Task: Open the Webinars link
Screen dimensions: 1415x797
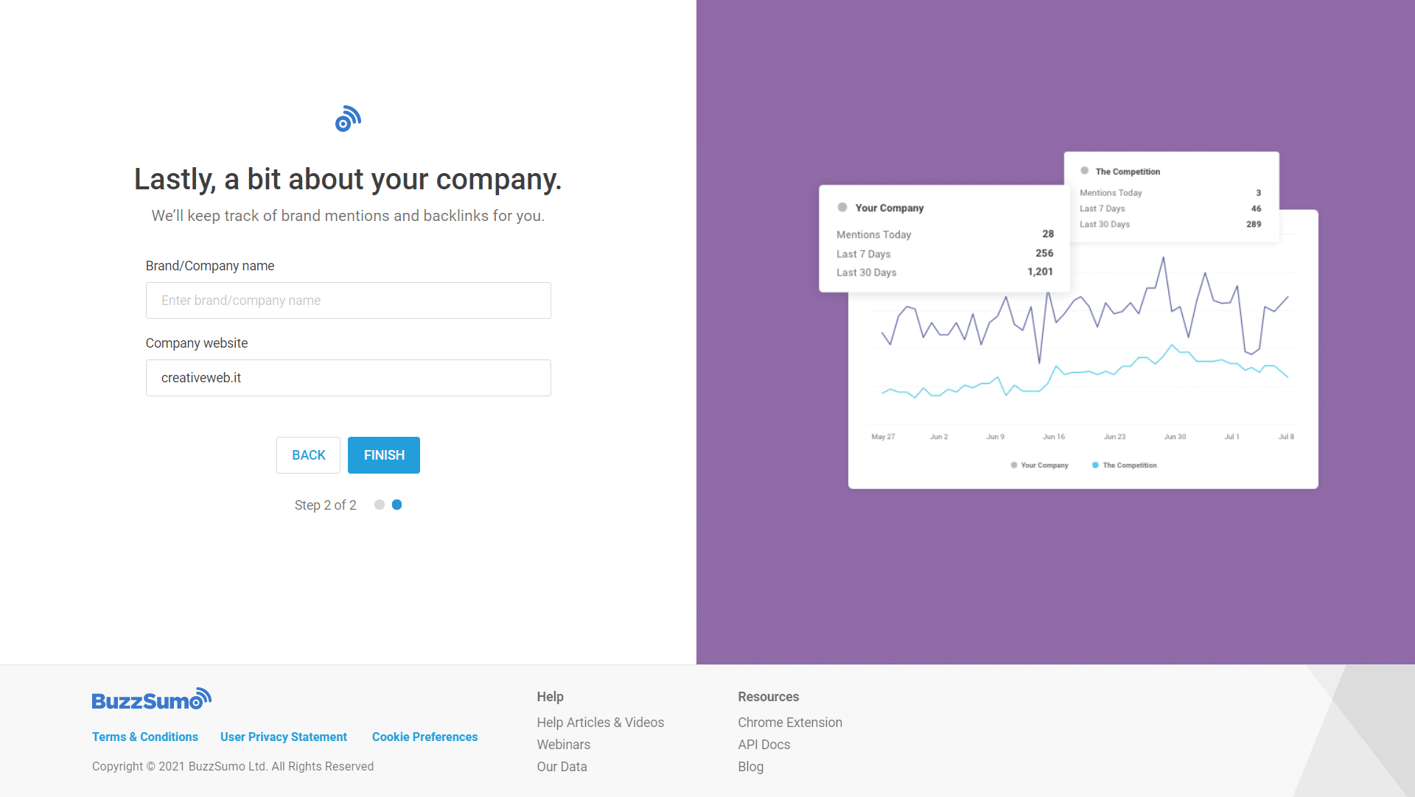Action: [x=564, y=745]
